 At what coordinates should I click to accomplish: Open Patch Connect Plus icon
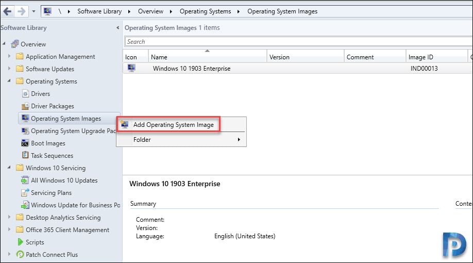[20, 254]
